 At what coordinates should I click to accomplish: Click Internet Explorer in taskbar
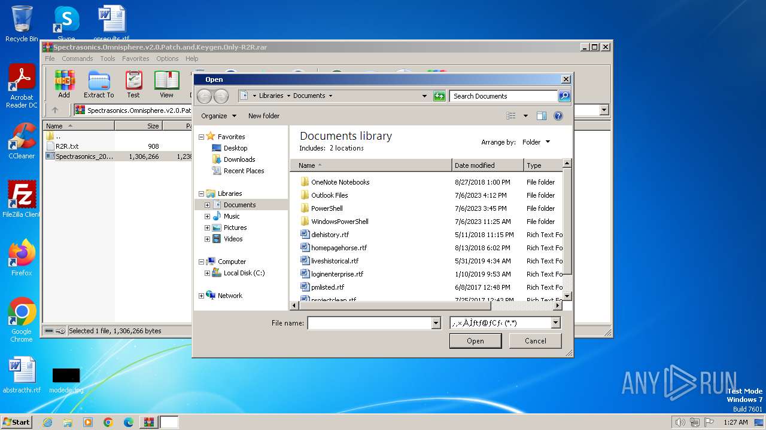47,422
